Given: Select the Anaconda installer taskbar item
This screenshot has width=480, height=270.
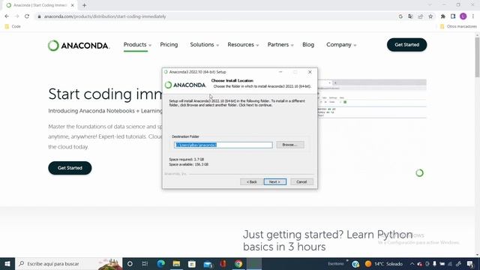Looking at the screenshot, I should 254,263.
